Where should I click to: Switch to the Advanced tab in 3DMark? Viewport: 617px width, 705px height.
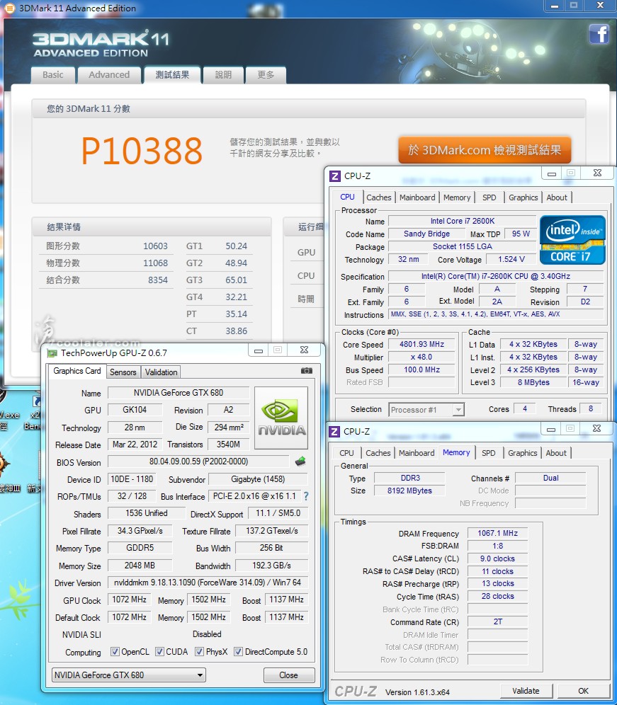click(x=109, y=75)
